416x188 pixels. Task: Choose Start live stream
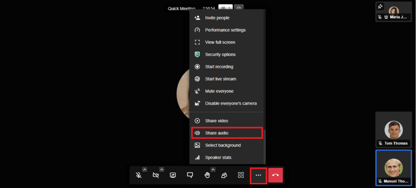pyautogui.click(x=227, y=79)
